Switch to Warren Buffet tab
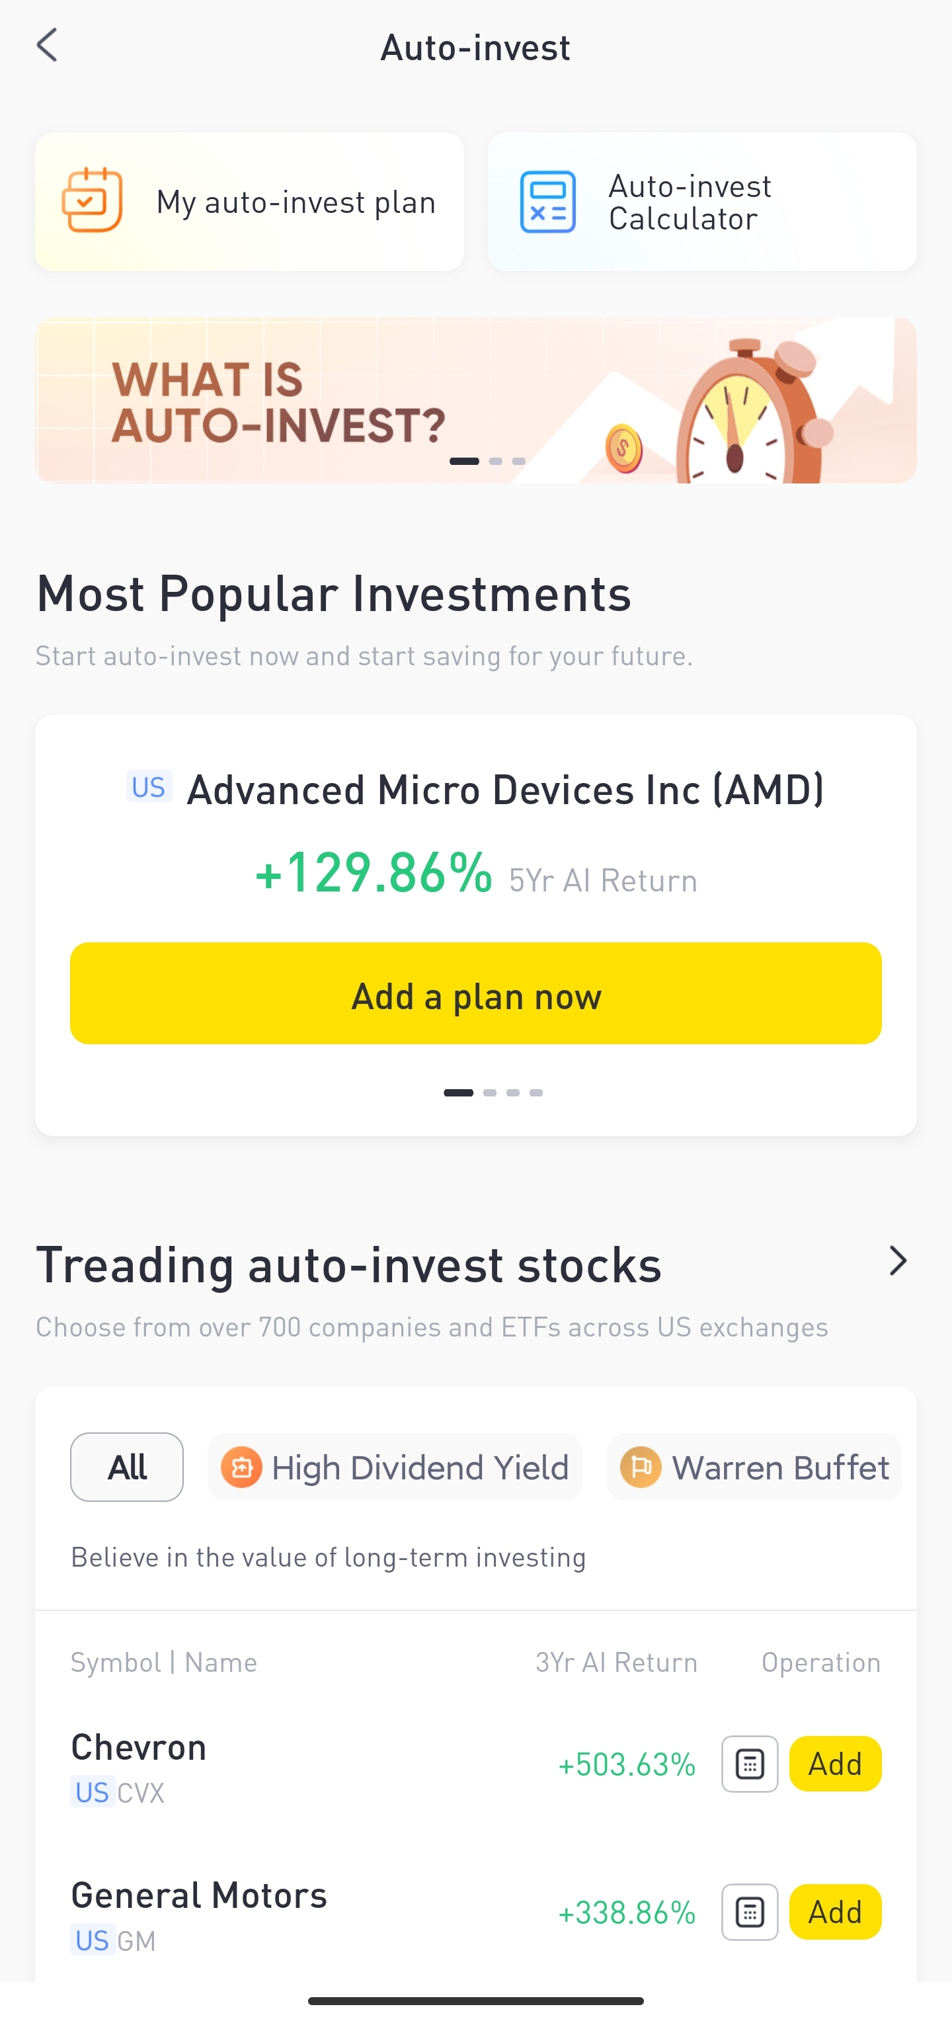 point(779,1467)
